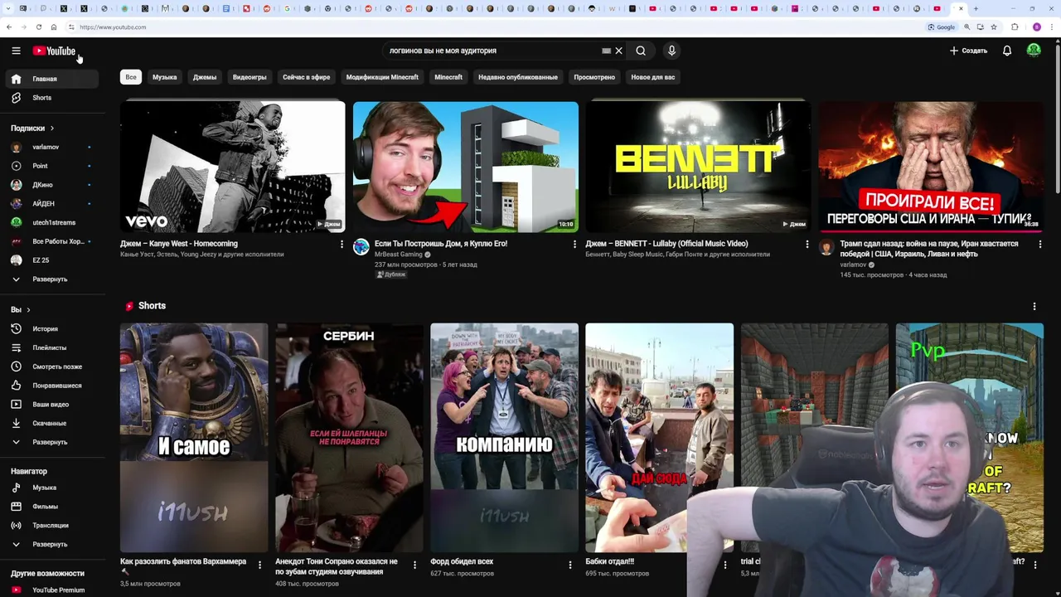Select the Minecraft filter chip
This screenshot has height=597, width=1061.
click(x=448, y=77)
